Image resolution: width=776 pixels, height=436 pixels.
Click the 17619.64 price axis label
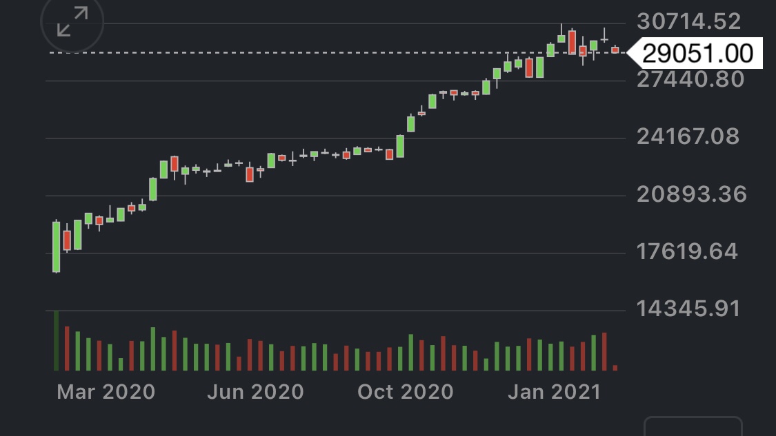click(687, 251)
